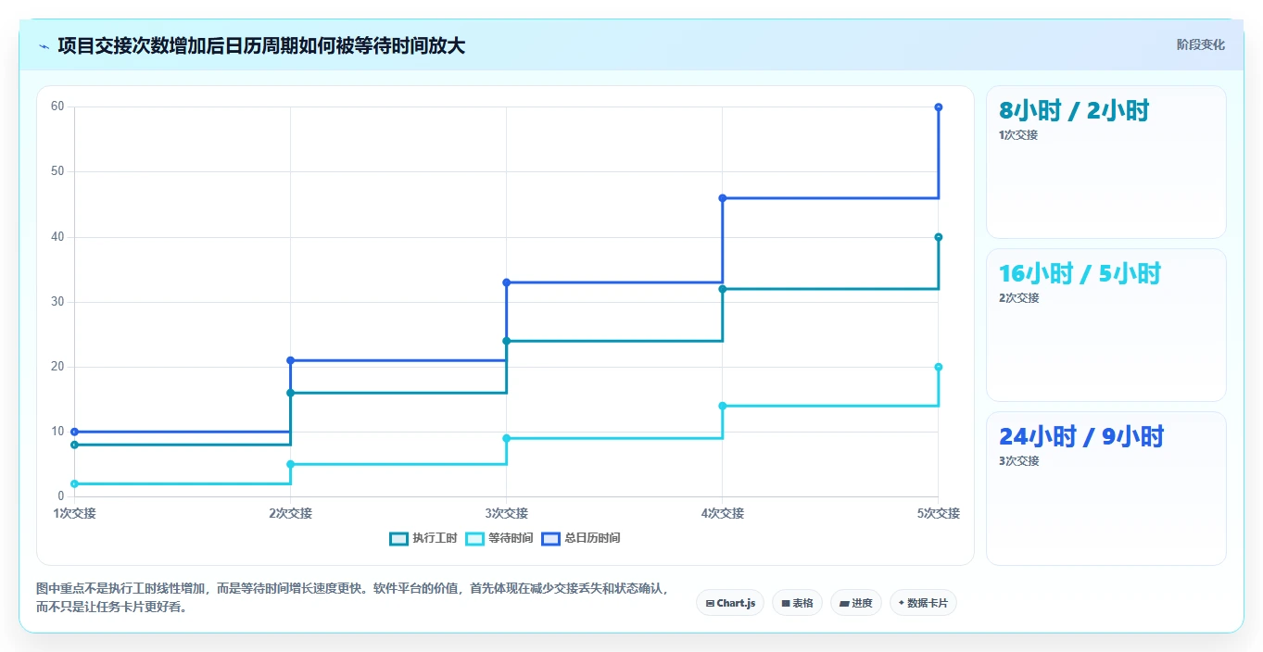Screen dimensions: 1263x652
Task: Toggle the 等待时间 legend swatch
Action: coord(474,538)
